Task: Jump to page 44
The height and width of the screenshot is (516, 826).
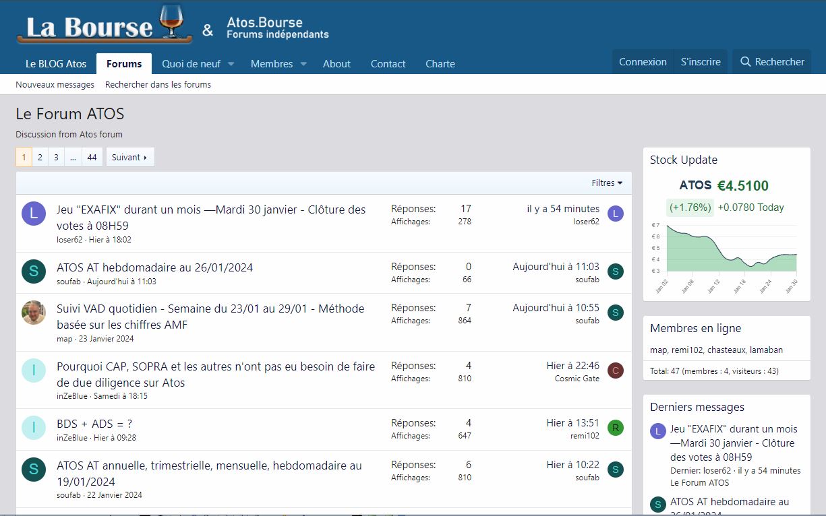Action: 92,157
